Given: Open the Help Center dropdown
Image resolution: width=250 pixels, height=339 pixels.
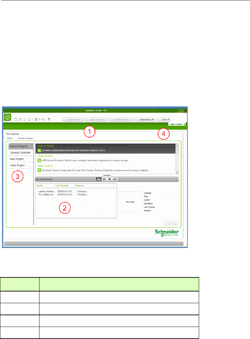Looking at the screenshot, I should [177, 124].
